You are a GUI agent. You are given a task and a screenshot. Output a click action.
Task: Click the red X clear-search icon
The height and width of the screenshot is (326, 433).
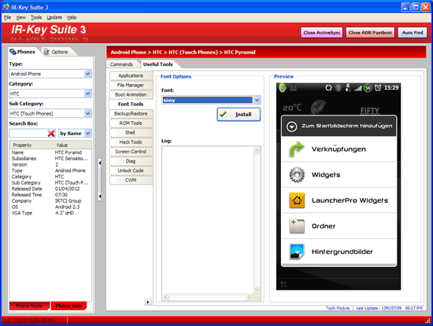51,134
